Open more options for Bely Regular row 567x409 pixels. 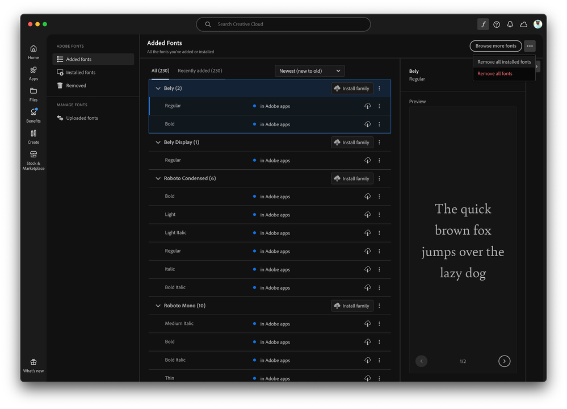point(379,106)
